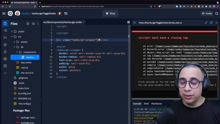Click the hamburgerToggleSvelte repl name
The width and height of the screenshot is (220, 124).
[x=44, y=13]
